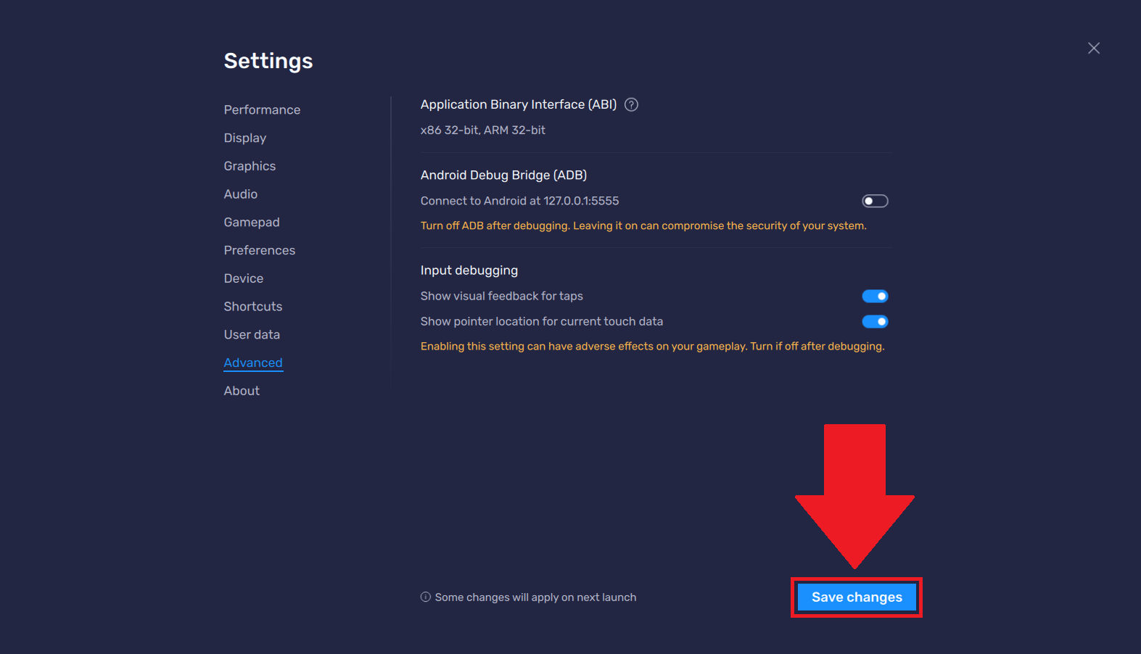Screen dimensions: 1141x654
Task: Click the 'Turn off ADB after debugging' warning
Action: 643,225
